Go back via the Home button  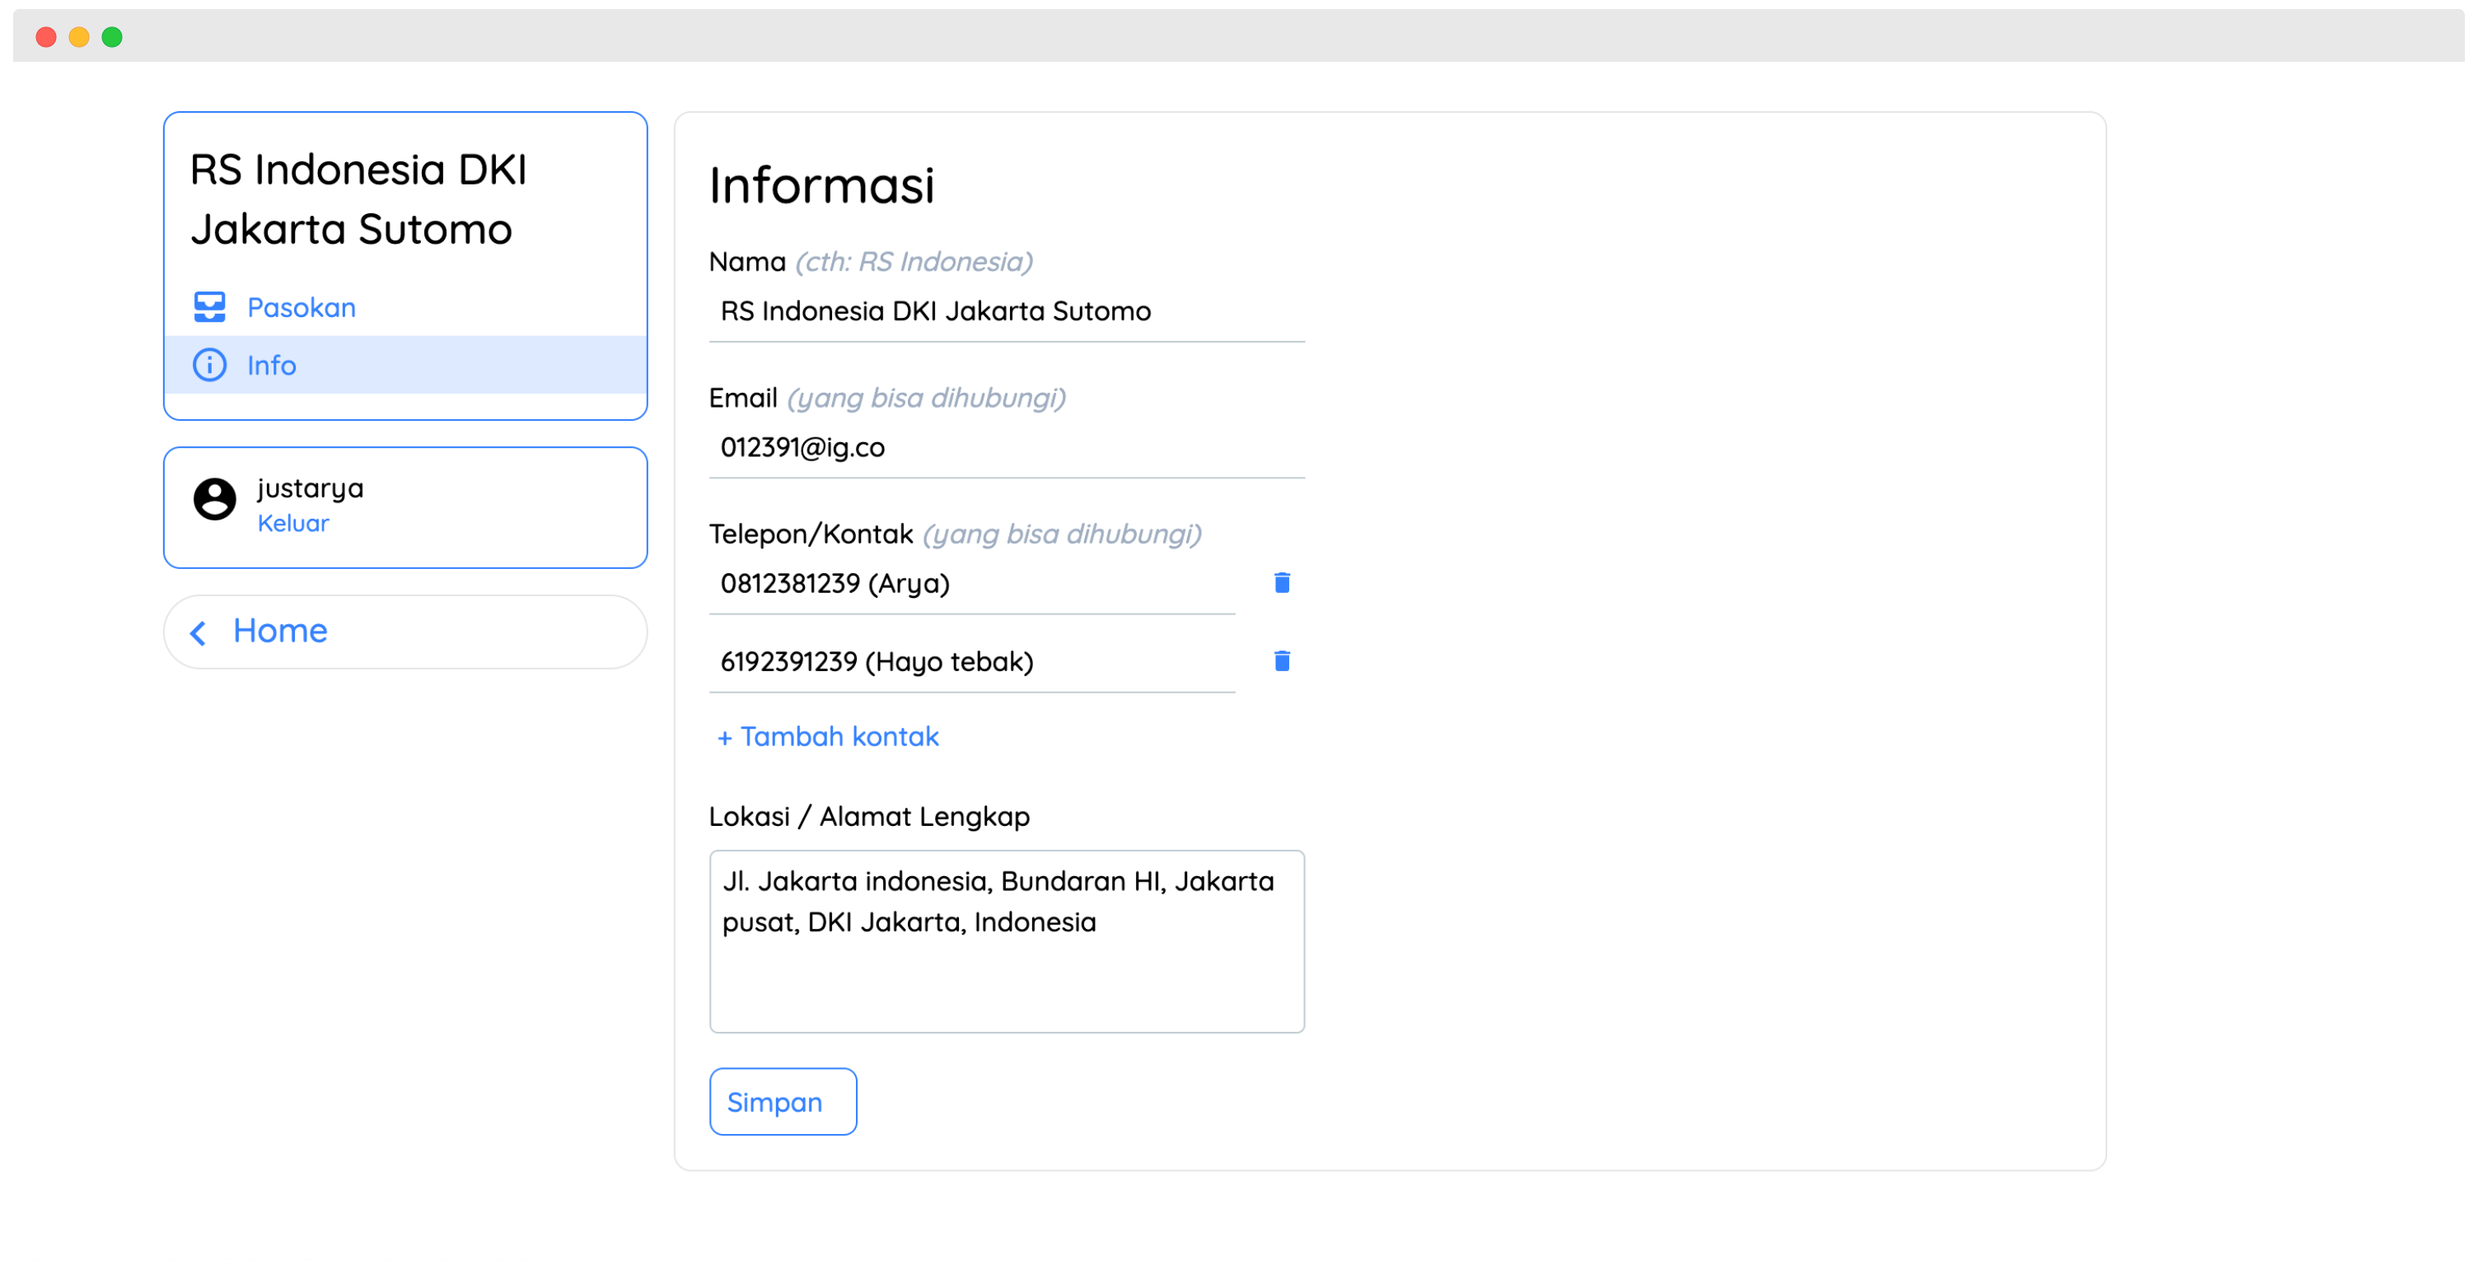click(405, 632)
